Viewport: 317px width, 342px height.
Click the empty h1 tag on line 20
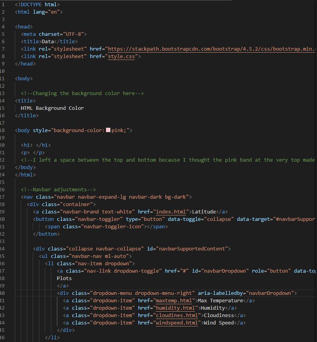[36, 145]
